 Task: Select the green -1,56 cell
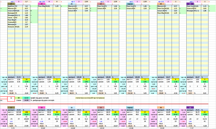click(175, 82)
